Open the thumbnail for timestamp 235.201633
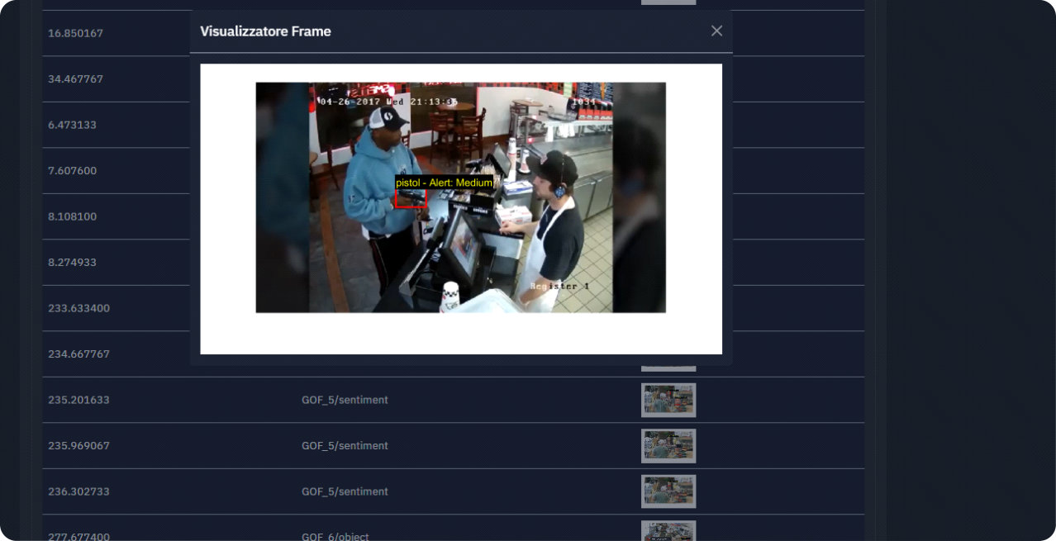This screenshot has width=1056, height=541. [668, 400]
